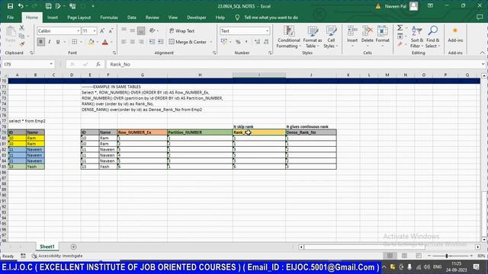Switch to the Page Layout tab
Viewport: 488px width, 274px height.
tap(79, 18)
